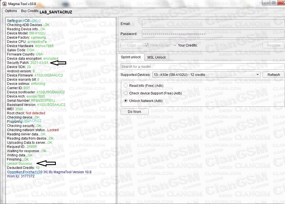Switch to the MSL Unlock tab
The image size is (285, 204).
pyautogui.click(x=157, y=57)
